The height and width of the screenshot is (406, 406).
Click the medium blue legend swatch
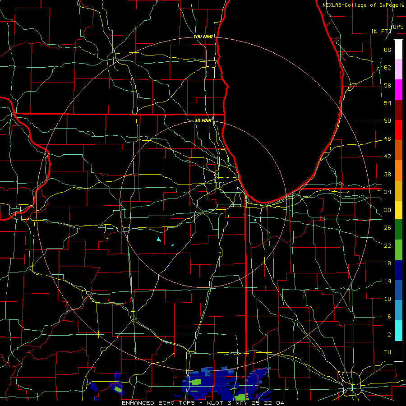point(398,290)
